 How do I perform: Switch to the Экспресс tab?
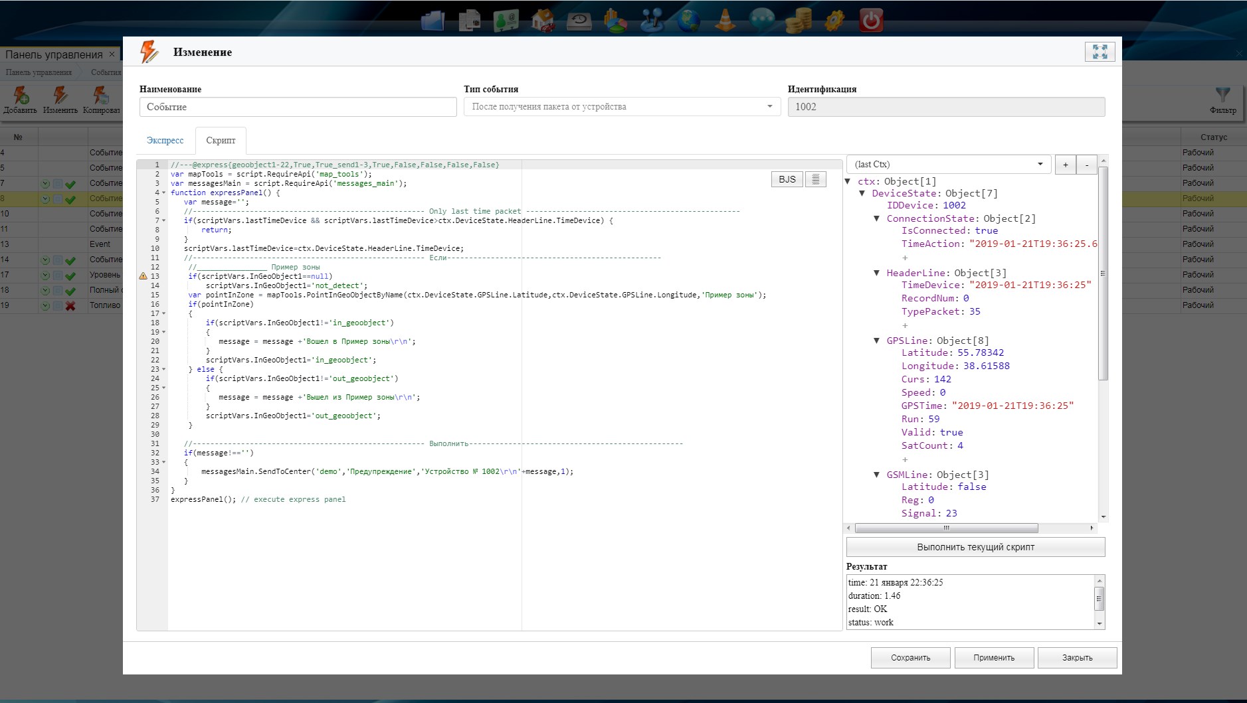[x=165, y=141]
